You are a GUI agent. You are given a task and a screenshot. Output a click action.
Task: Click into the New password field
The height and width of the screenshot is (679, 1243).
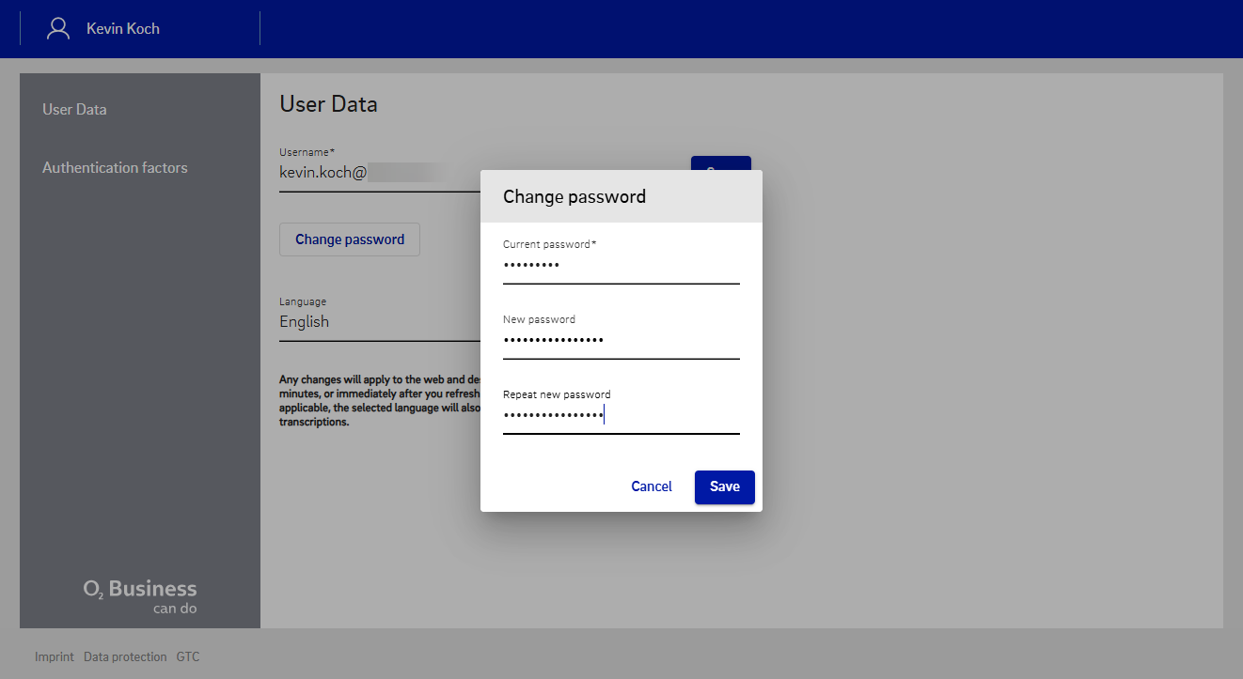[621, 341]
